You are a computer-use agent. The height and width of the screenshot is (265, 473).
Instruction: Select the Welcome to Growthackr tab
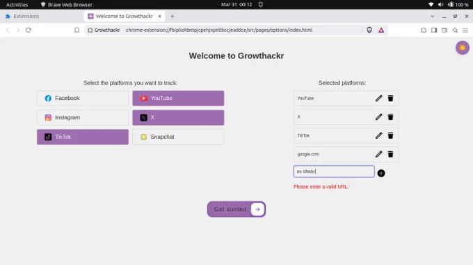125,16
